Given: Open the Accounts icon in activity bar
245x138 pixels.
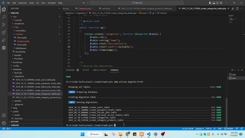Looking at the screenshot, I should pyautogui.click(x=4, y=115).
